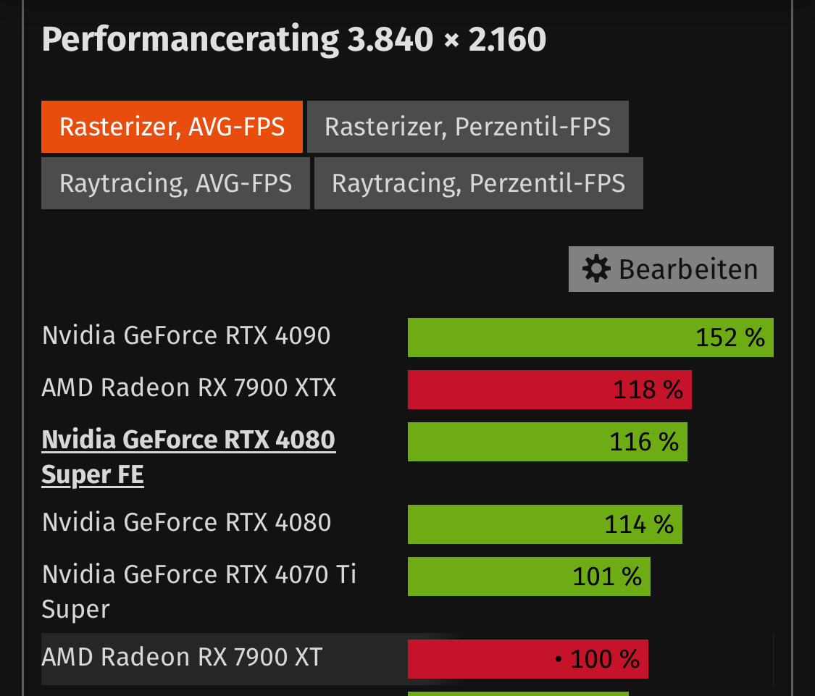Switch to Rasterizer, Perzentil-FPS tab
Image resolution: width=815 pixels, height=696 pixels.
(468, 127)
